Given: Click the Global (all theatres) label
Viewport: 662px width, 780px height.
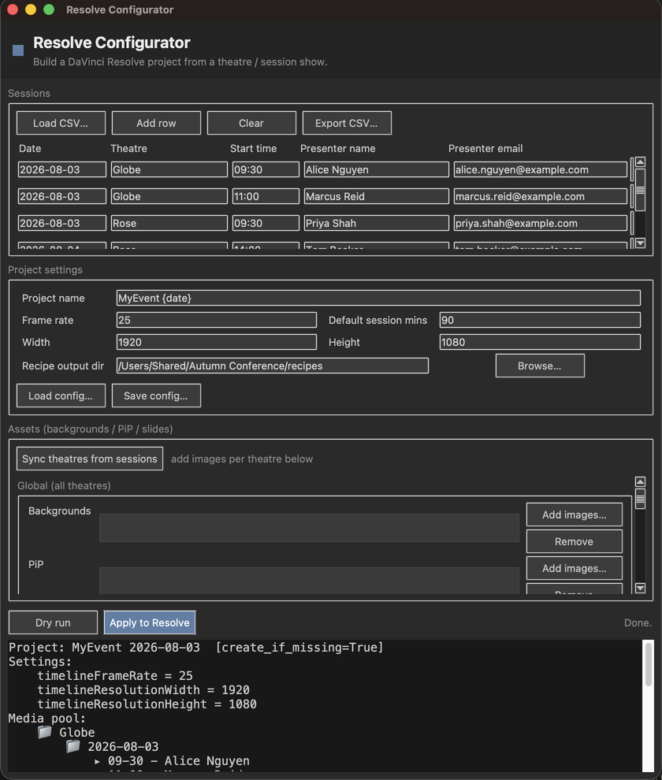Looking at the screenshot, I should [x=64, y=485].
